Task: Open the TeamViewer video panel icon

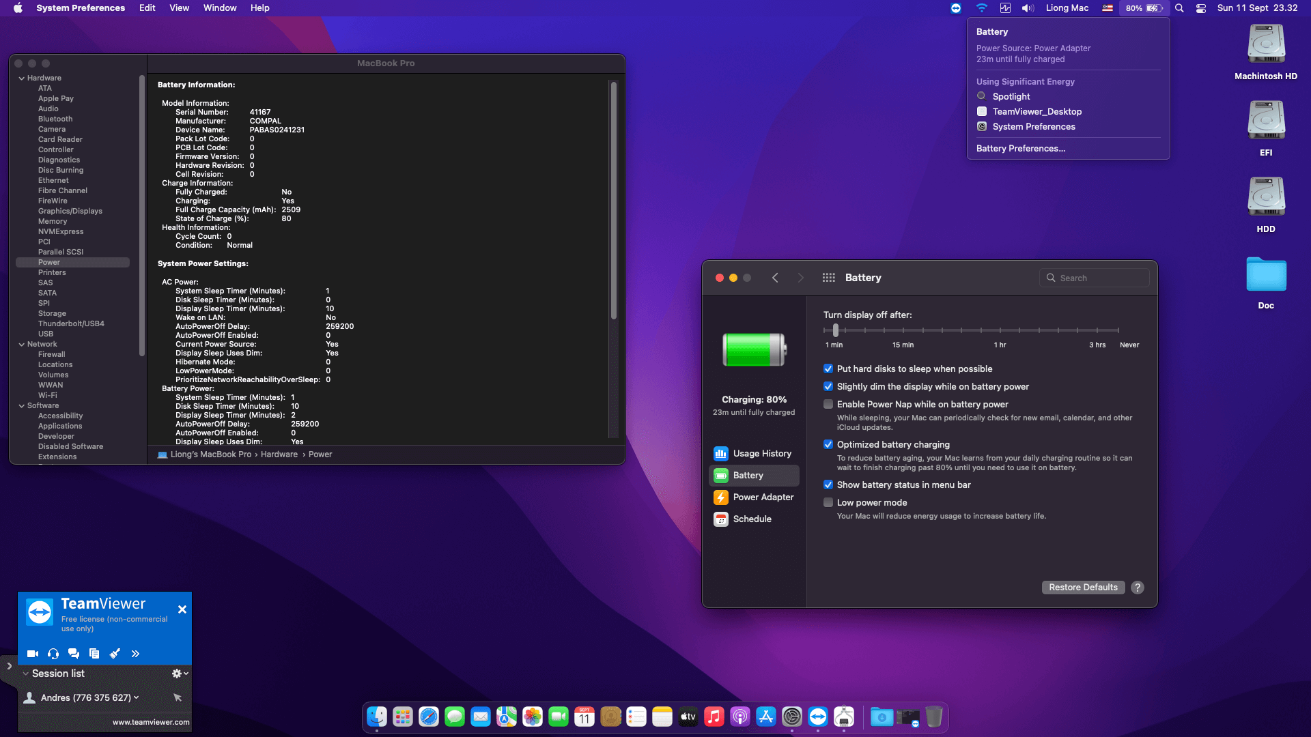Action: point(32,654)
